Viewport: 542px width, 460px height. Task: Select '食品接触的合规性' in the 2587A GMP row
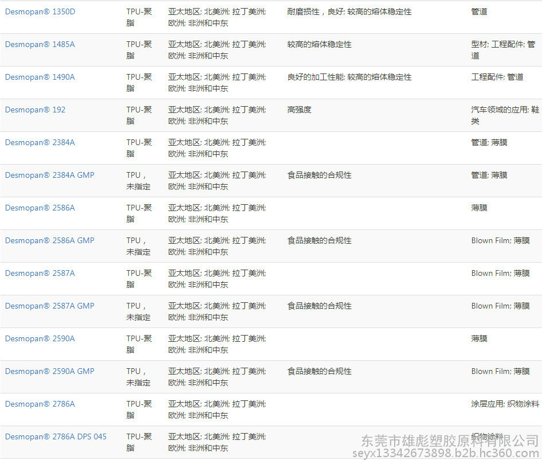tap(319, 306)
